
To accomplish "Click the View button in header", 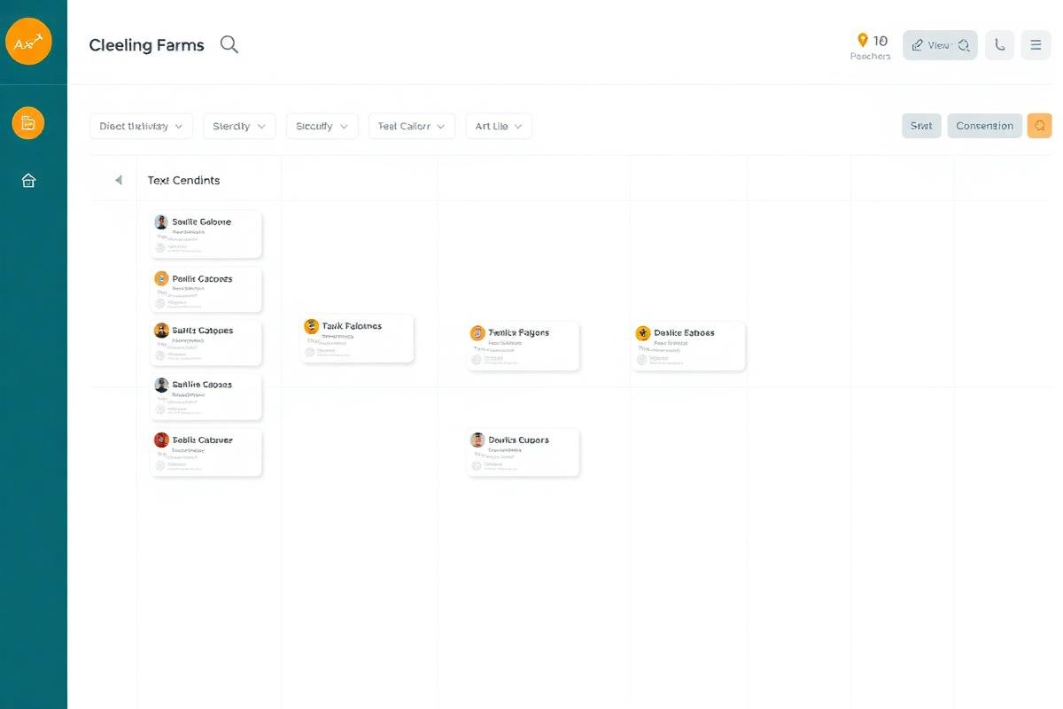I will click(x=940, y=45).
